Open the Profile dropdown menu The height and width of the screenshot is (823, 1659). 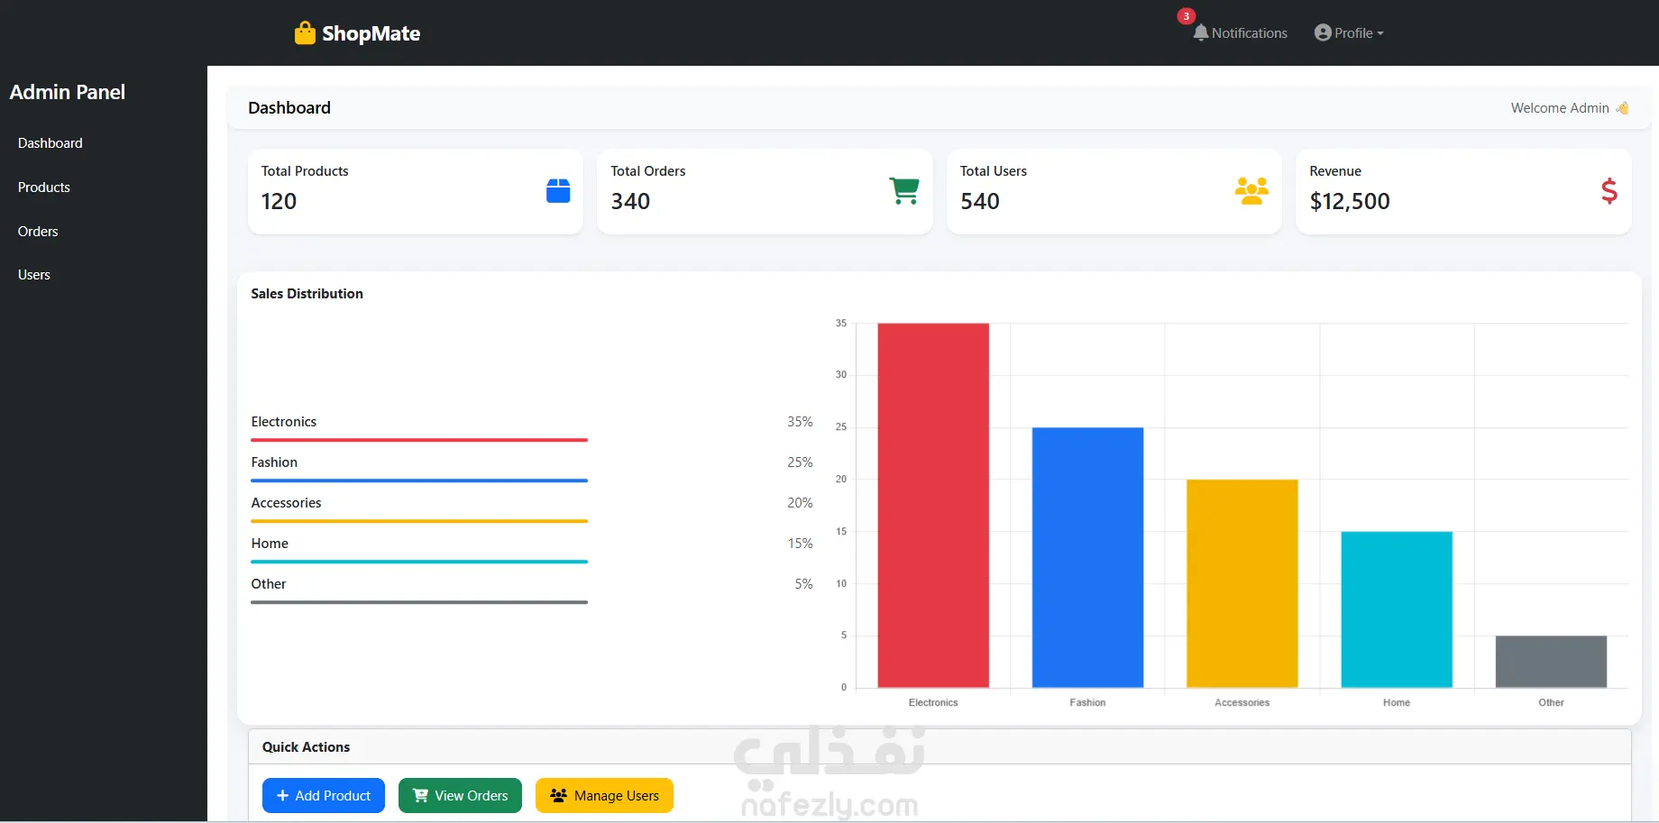pyautogui.click(x=1349, y=32)
